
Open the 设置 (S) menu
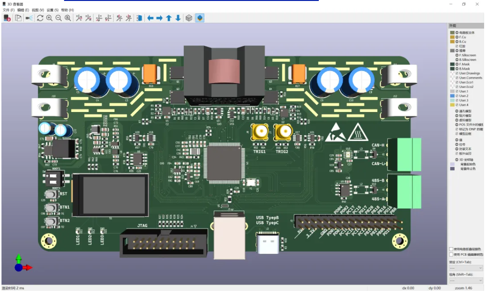(x=53, y=10)
